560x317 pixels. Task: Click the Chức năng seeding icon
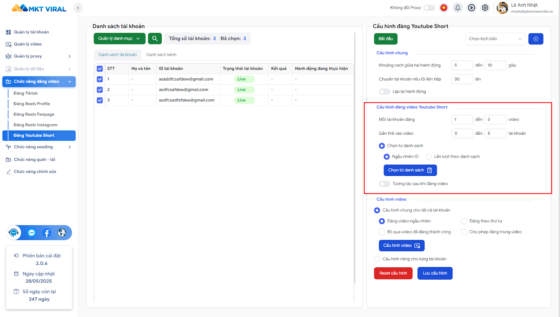coord(8,147)
